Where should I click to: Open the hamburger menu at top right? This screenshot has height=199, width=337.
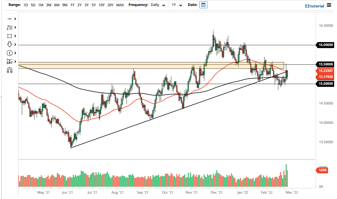tap(329, 5)
